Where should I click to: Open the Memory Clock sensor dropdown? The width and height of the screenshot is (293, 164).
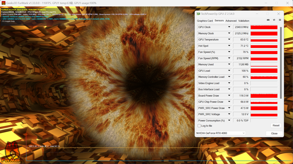tap(229, 33)
